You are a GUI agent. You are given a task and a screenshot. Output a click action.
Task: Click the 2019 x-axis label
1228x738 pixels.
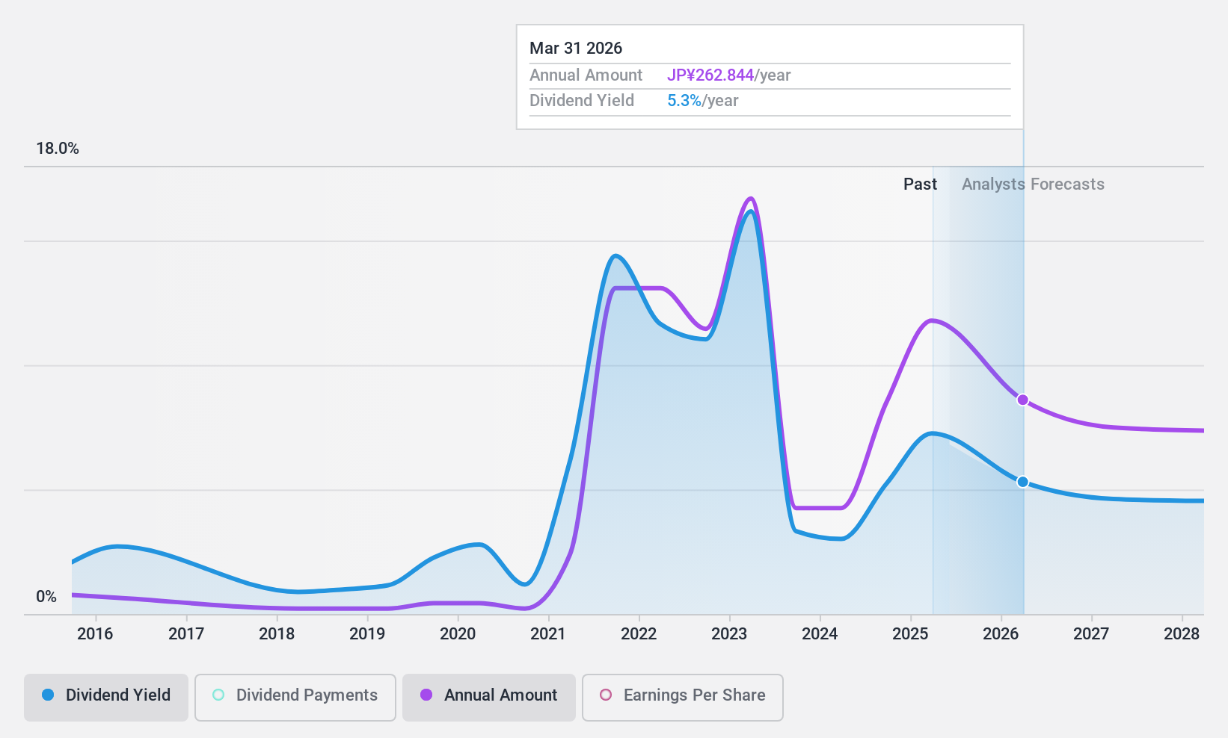tap(367, 634)
